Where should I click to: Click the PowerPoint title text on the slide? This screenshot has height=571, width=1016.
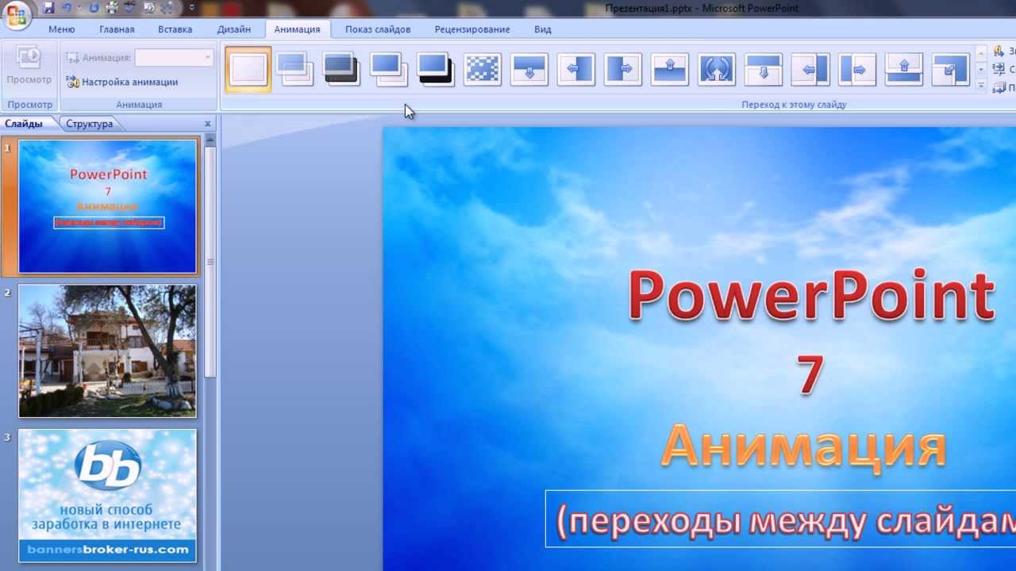coord(810,295)
